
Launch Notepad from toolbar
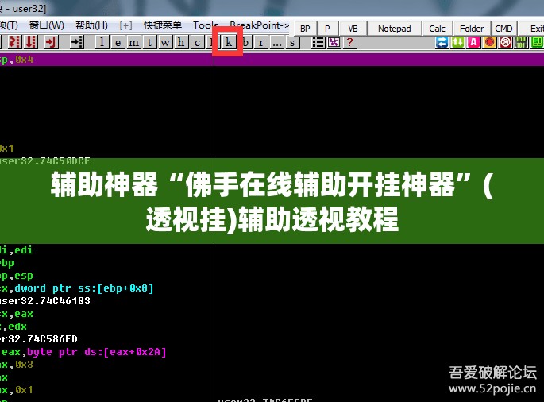395,29
